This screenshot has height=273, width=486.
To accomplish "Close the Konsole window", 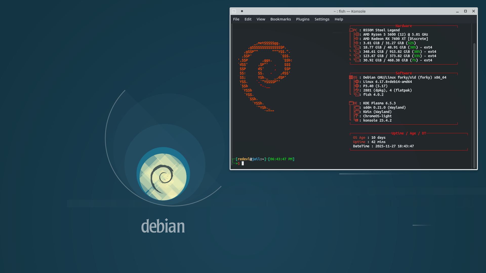I will (473, 11).
